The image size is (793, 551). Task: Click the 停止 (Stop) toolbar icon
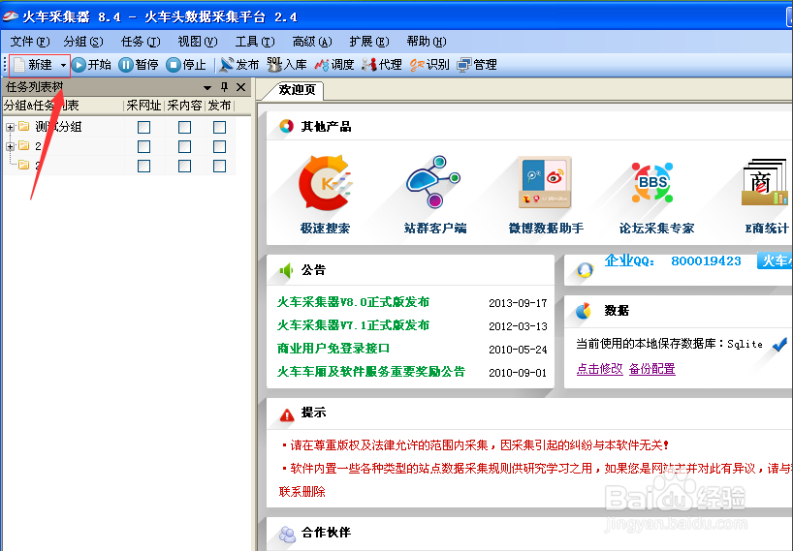173,65
